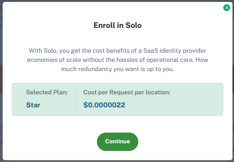Viewport: 234px width, 162px height.
Task: Click the word "Solo" in the dialog title
Action: tap(134, 26)
